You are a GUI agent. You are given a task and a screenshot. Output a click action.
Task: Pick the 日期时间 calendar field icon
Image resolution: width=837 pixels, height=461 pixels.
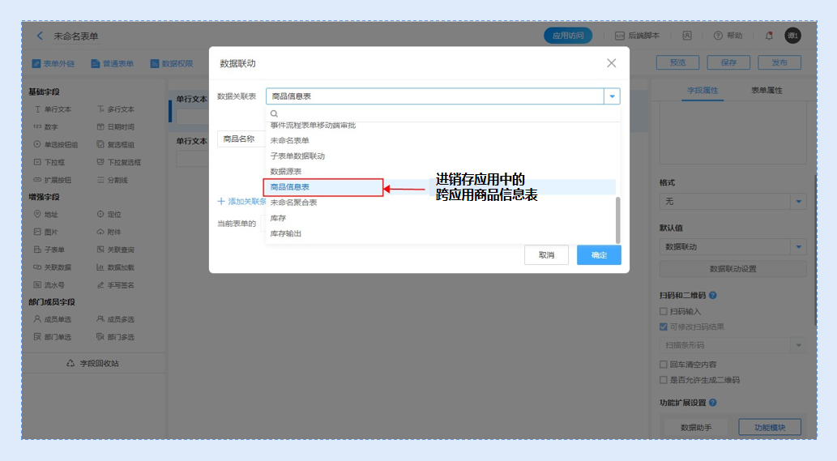click(x=100, y=127)
